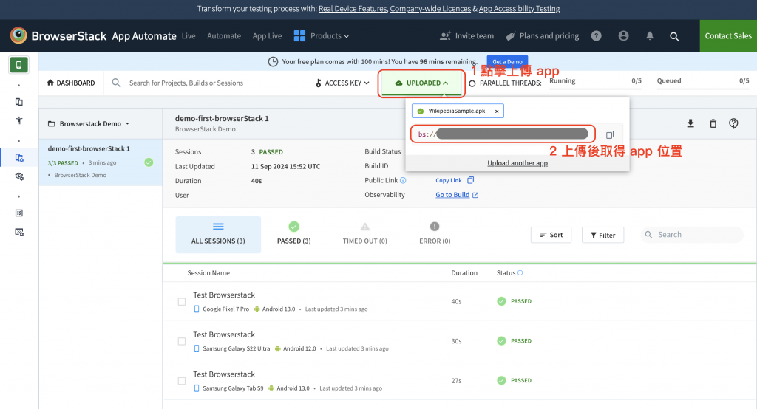Viewport: 757px width, 409px height.
Task: Remove WikipediaSample.apk using the x icon
Action: (x=497, y=111)
